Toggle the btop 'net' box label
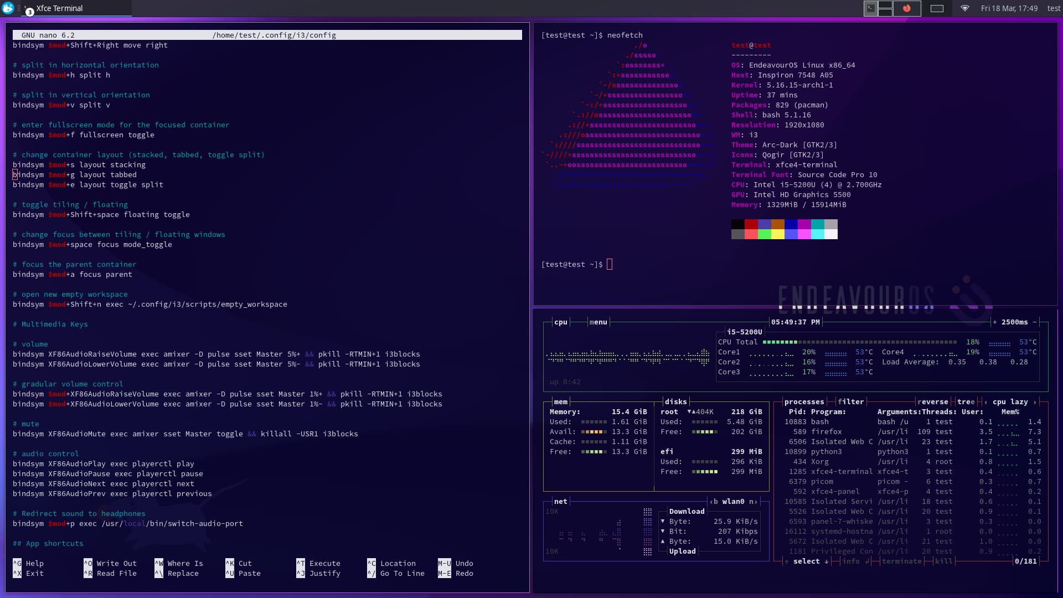Screen dimensions: 1063x598 point(560,502)
